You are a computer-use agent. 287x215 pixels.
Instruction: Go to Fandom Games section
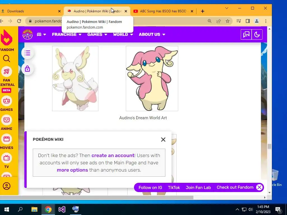(7, 104)
